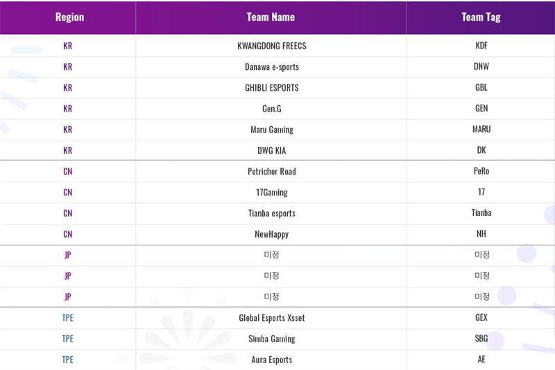
Task: Select the KWANGDONG FREECS team name
Action: [x=271, y=46]
